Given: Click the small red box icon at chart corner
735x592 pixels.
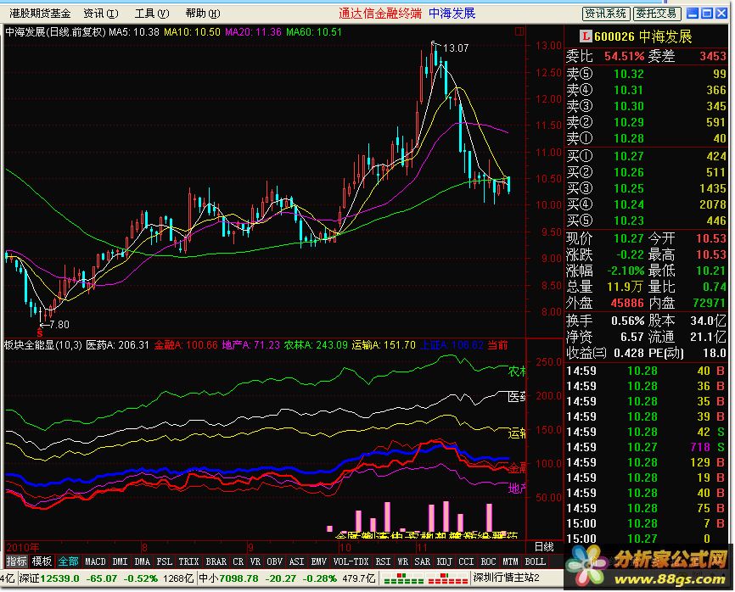Looking at the screenshot, I should pos(519,31).
